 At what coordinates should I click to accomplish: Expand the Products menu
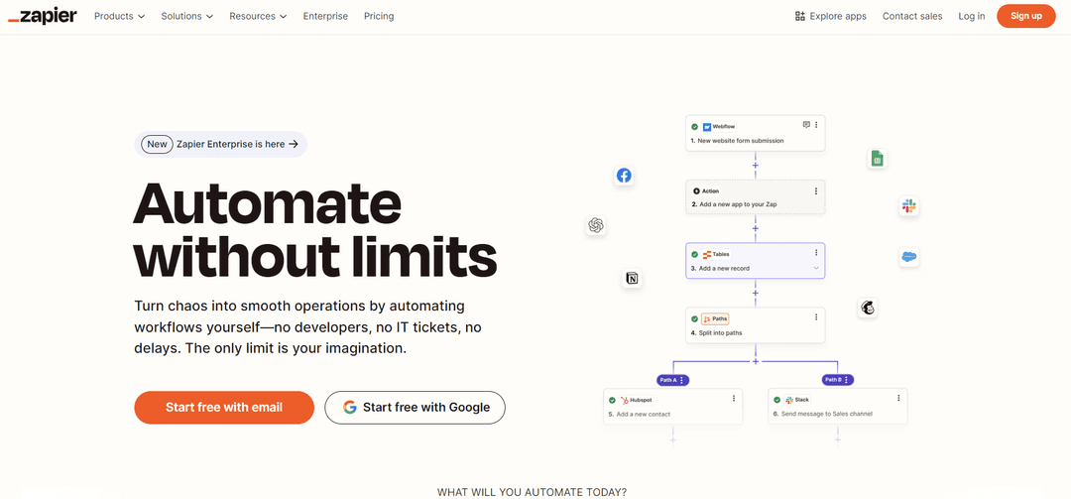120,16
